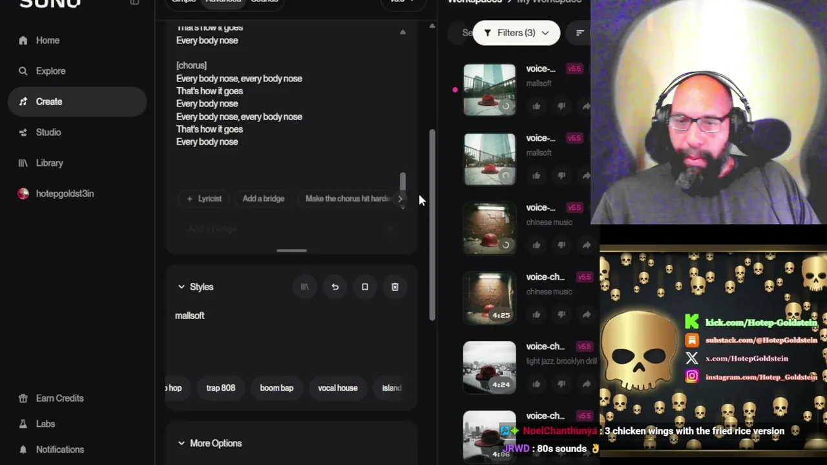Open the Filters (3) dropdown
827x465 pixels.
[516, 33]
